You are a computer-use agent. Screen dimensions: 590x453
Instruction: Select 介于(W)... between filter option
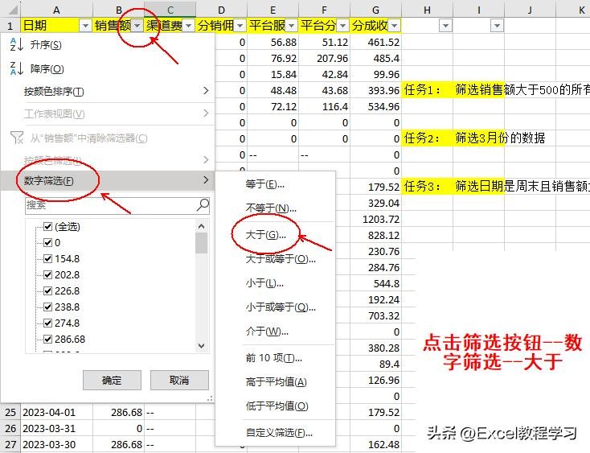tap(267, 332)
